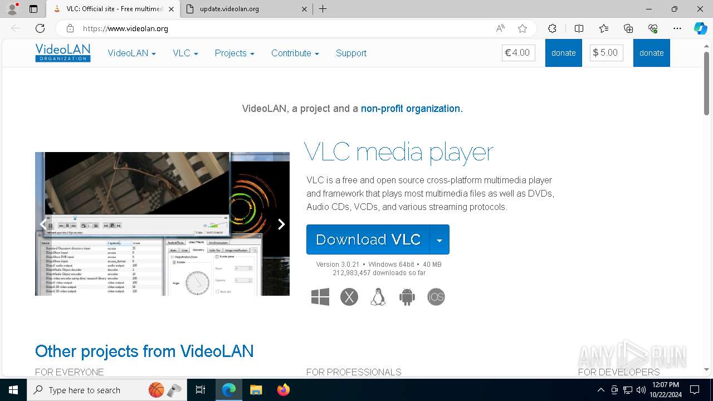713x401 pixels.
Task: Open the taskbar volume icon
Action: [x=641, y=390]
